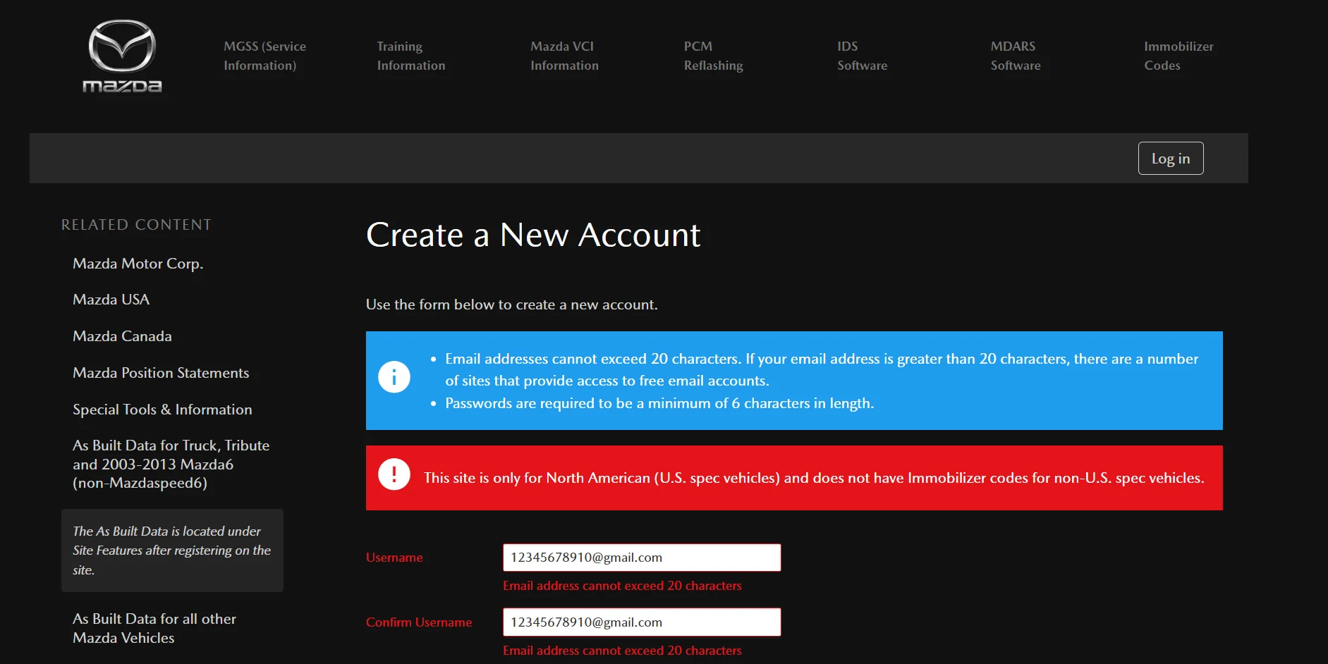View Mazda Position Statements
Viewport: 1328px width, 664px height.
161,373
